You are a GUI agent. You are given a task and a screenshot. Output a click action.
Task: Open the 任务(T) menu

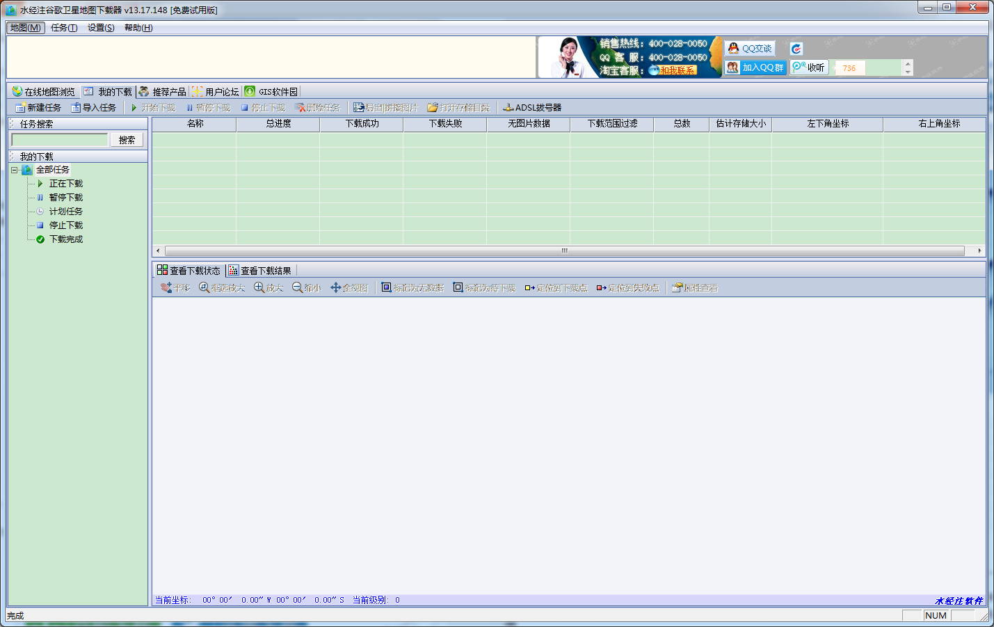point(64,28)
